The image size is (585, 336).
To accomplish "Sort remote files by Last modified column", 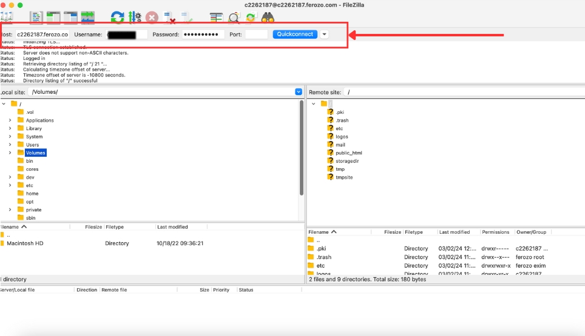I will pyautogui.click(x=455, y=232).
